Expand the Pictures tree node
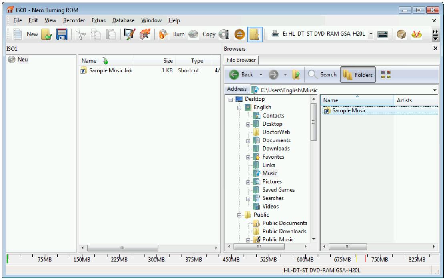 pyautogui.click(x=248, y=182)
